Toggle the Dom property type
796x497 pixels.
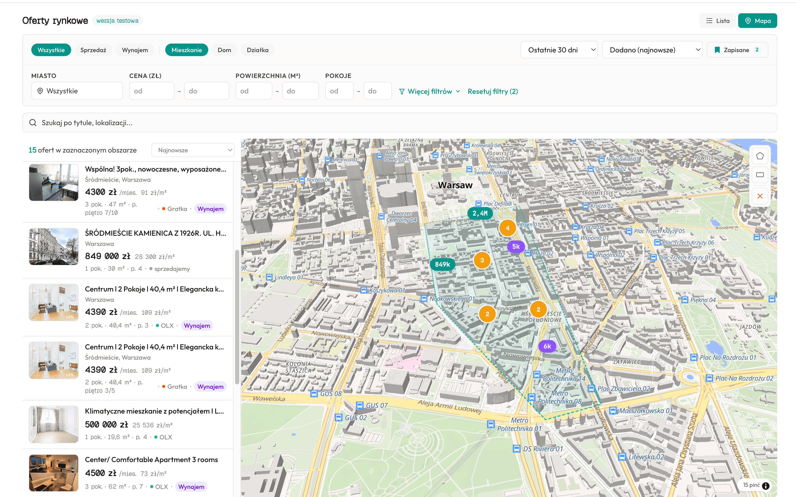click(224, 50)
